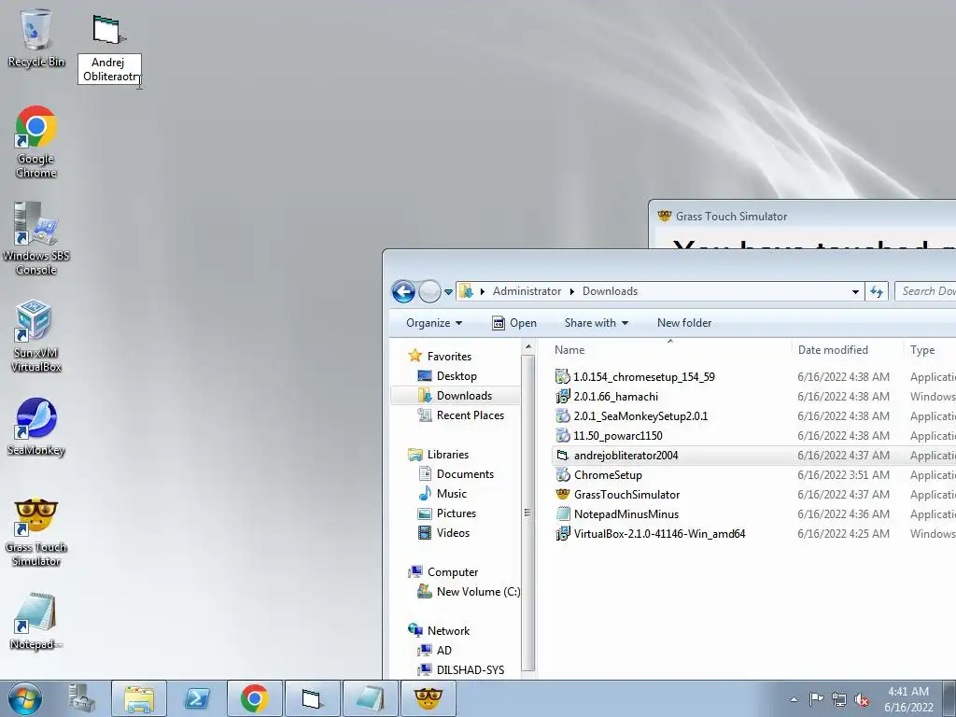This screenshot has width=956, height=717.
Task: Open the Organize menu
Action: (434, 323)
